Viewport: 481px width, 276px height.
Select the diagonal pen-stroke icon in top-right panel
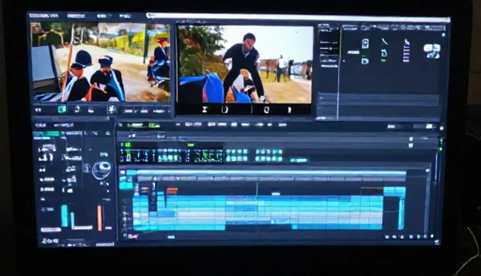384,41
